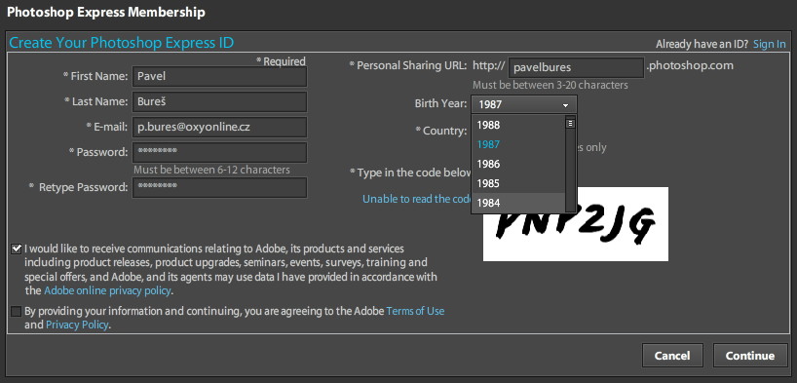The width and height of the screenshot is (797, 383).
Task: Select 1987 in the birth year list
Action: coord(518,144)
